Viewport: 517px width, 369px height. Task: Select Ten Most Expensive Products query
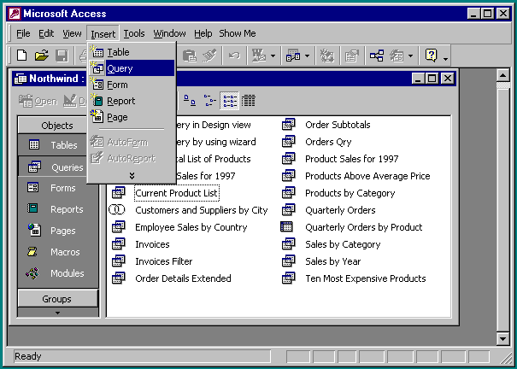365,278
